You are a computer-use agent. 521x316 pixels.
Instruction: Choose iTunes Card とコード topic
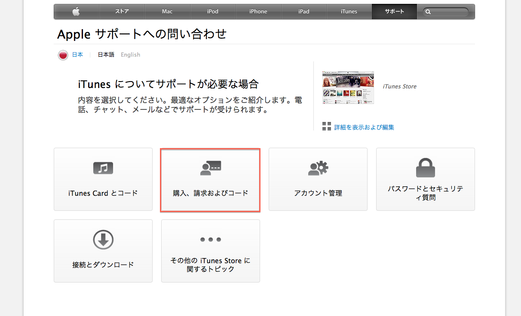coord(103,179)
